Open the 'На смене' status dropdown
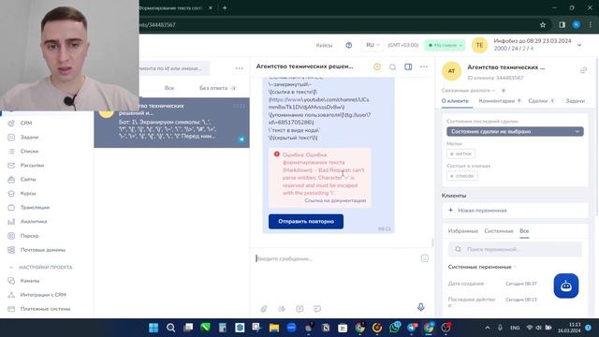The height and width of the screenshot is (337, 599). pyautogui.click(x=446, y=45)
